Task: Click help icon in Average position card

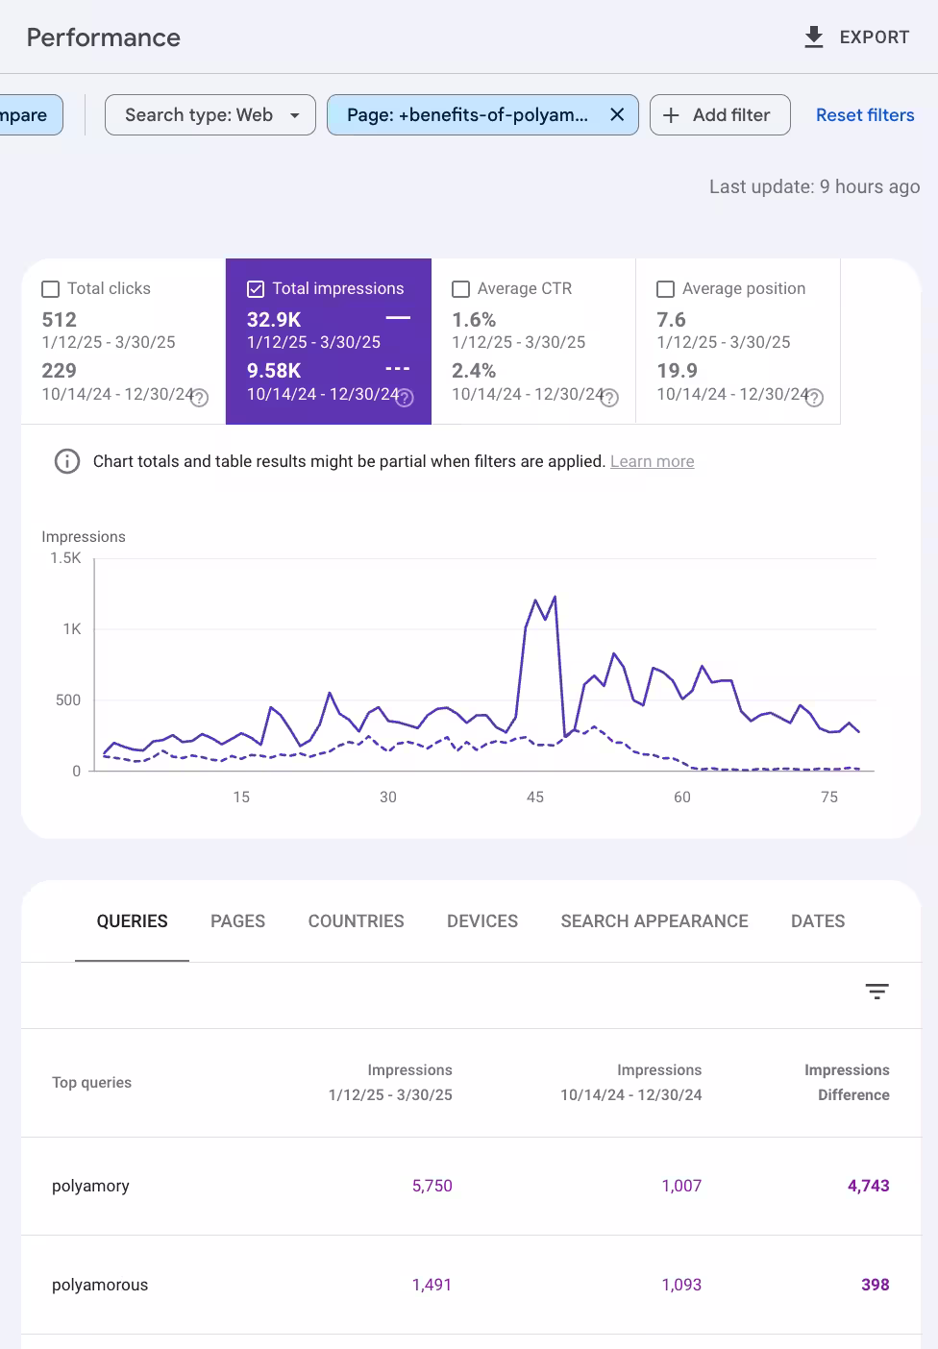Action: (814, 398)
